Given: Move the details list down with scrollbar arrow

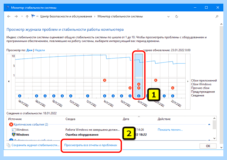Looking at the screenshot, I should [x=215, y=138].
